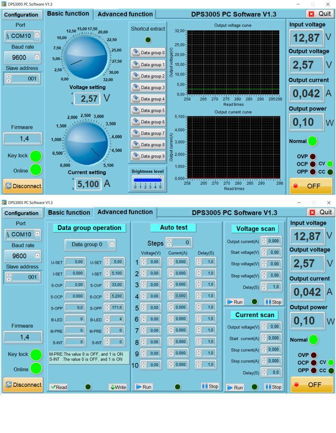Load Data group 7 shortcut button

point(148,133)
